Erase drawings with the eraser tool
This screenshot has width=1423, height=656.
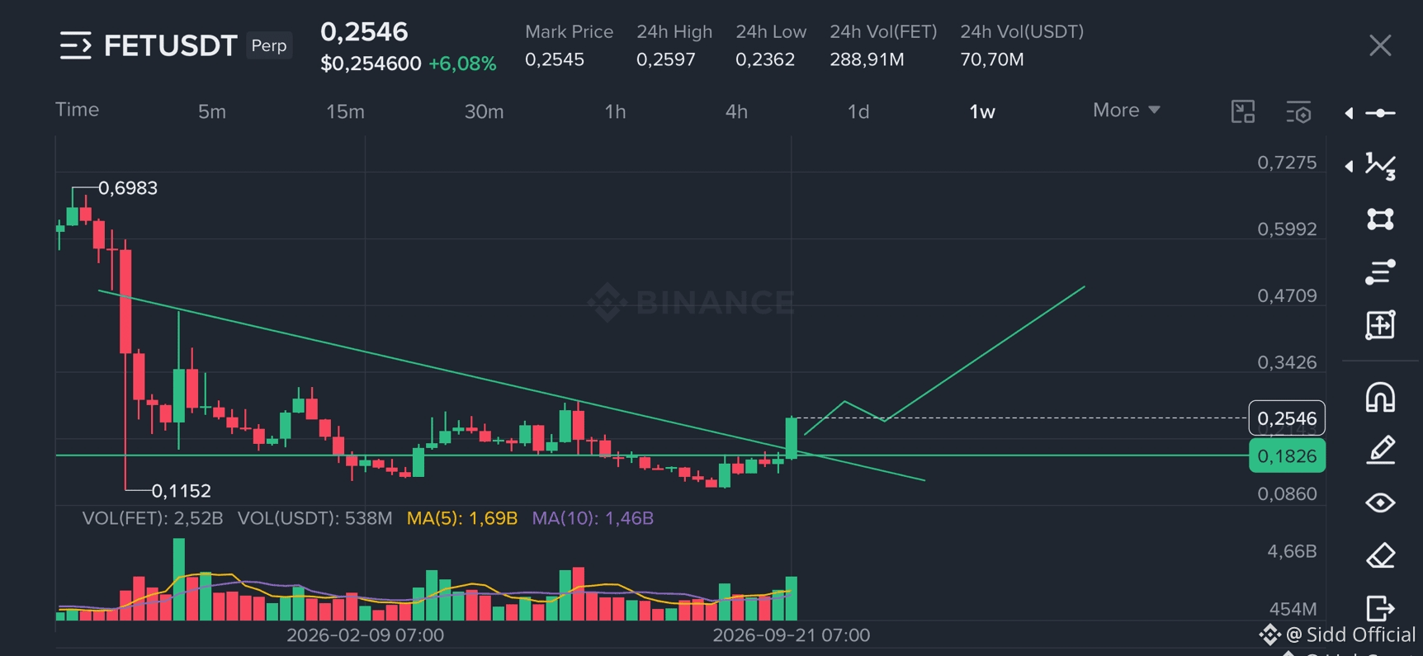[x=1380, y=555]
